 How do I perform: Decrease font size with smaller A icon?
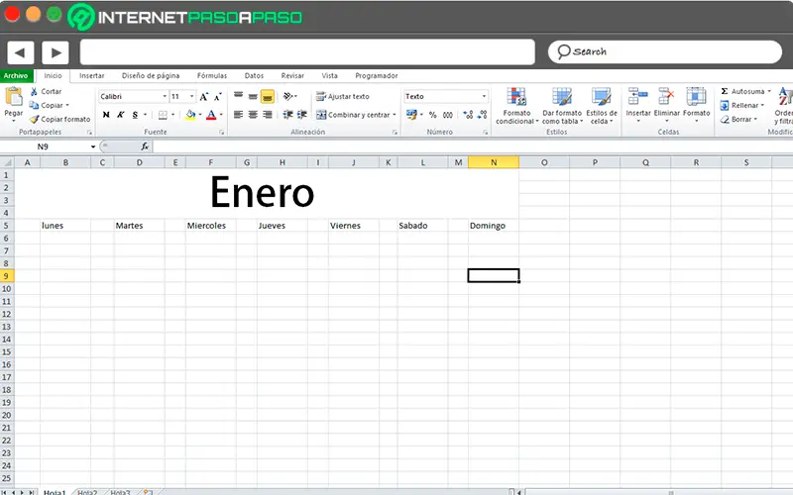(218, 96)
